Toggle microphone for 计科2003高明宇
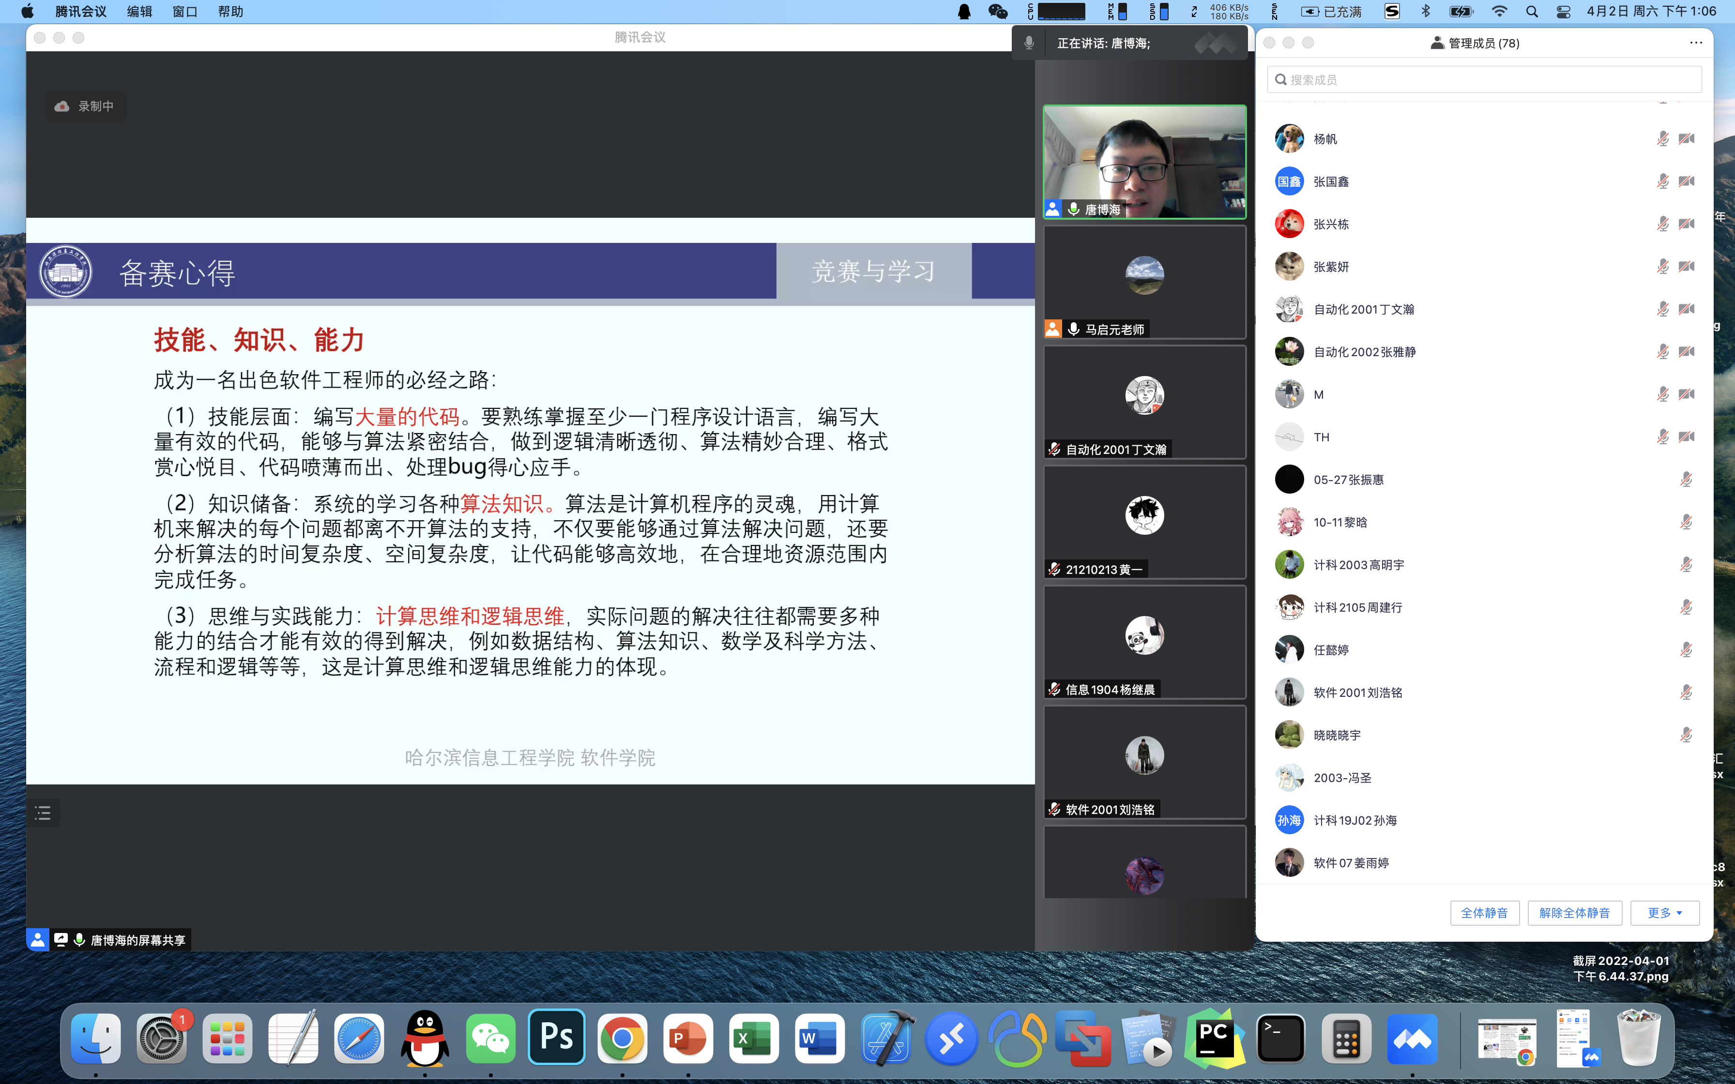The height and width of the screenshot is (1084, 1735). tap(1686, 565)
